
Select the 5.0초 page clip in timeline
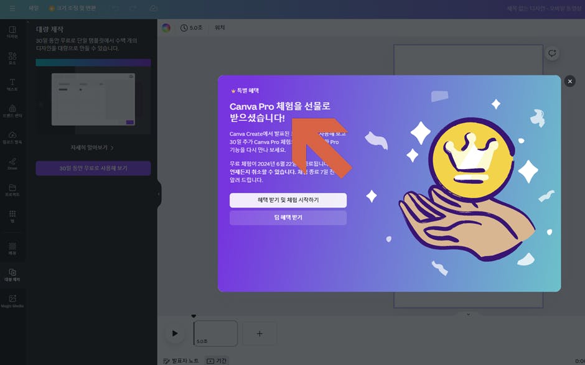[216, 333]
